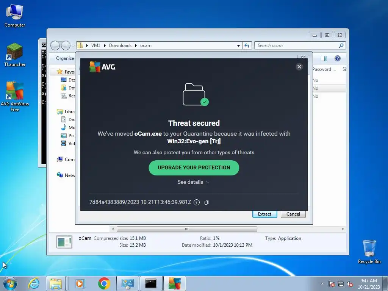Select Downloads in address breadcrumb
This screenshot has height=291, width=388.
click(x=120, y=45)
